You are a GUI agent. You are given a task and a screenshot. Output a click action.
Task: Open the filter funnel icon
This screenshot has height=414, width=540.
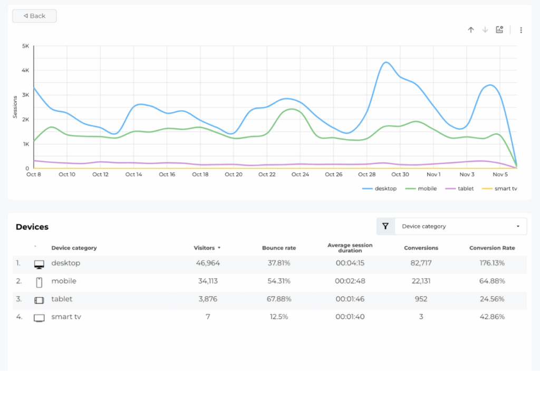click(x=385, y=226)
